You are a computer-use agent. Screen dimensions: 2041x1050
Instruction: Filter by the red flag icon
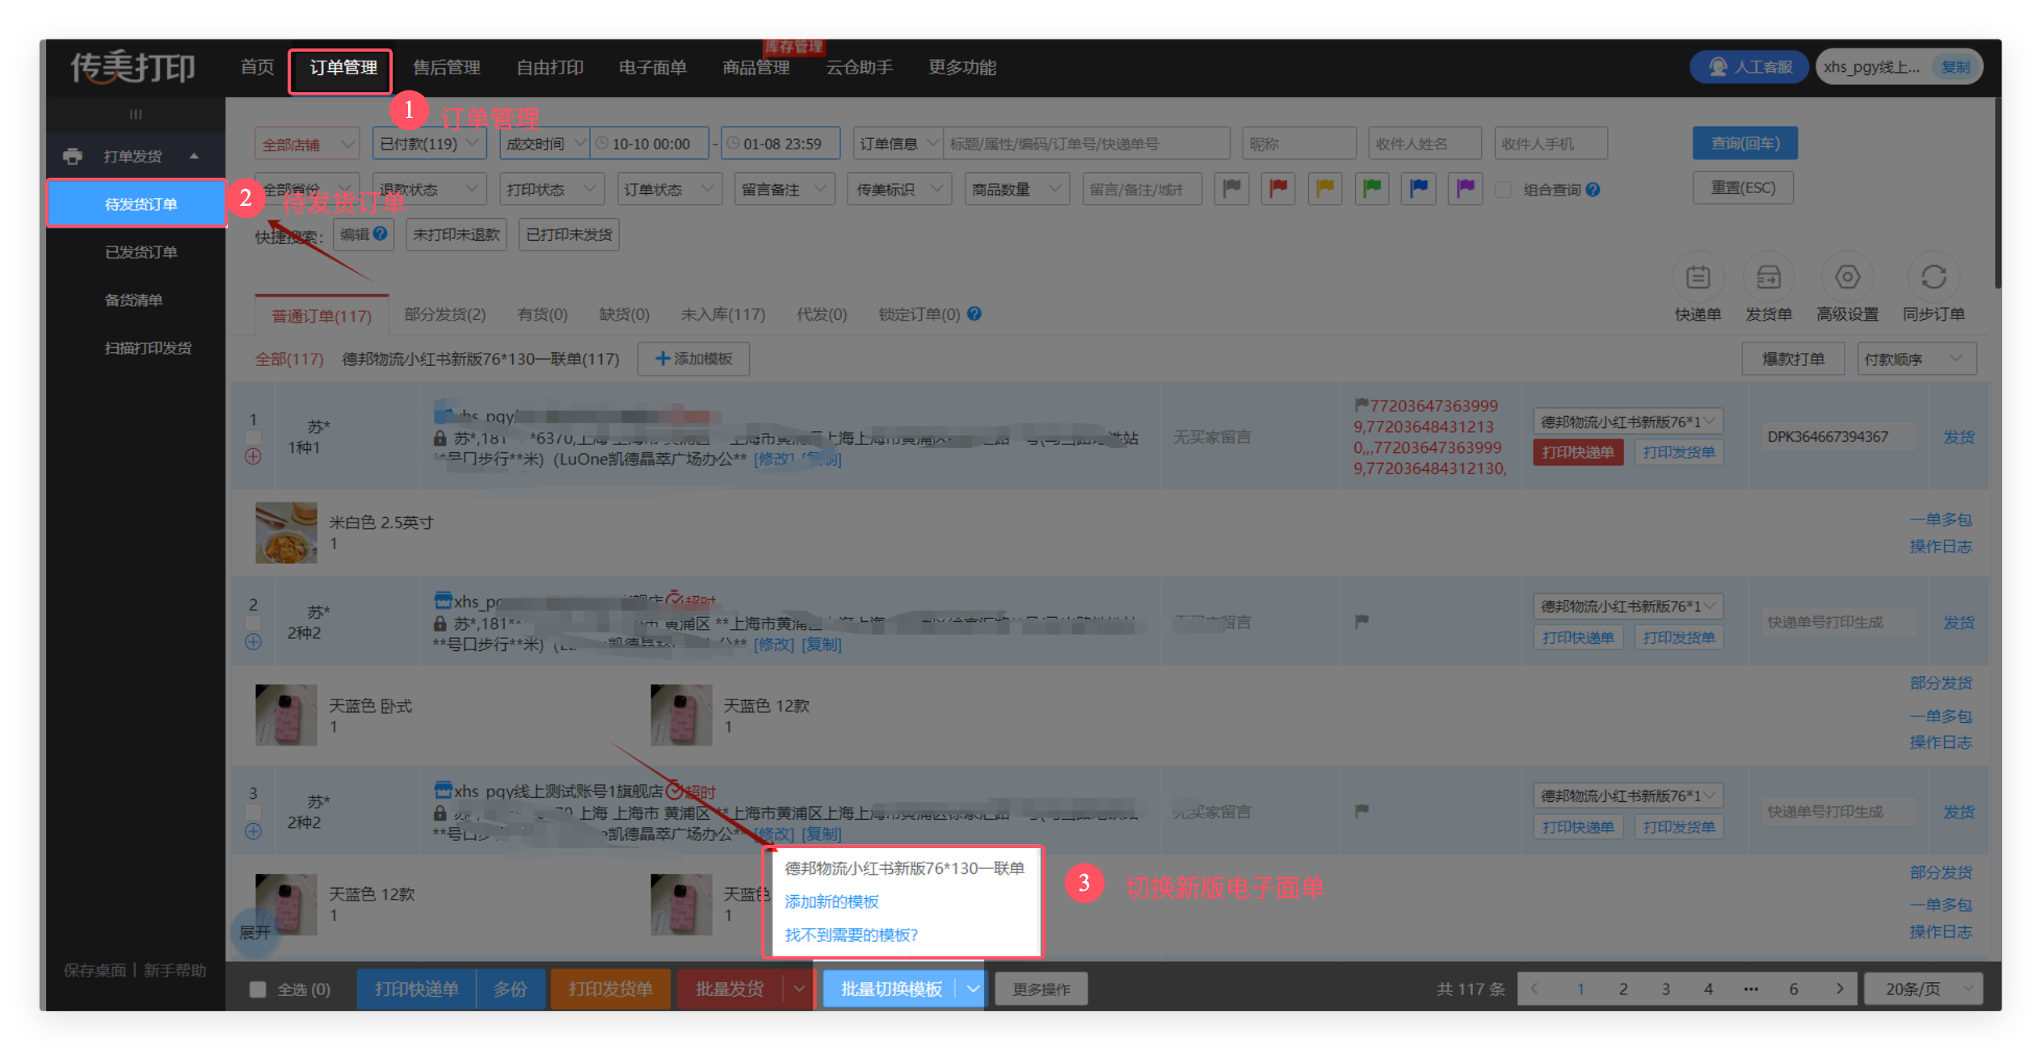(x=1278, y=189)
